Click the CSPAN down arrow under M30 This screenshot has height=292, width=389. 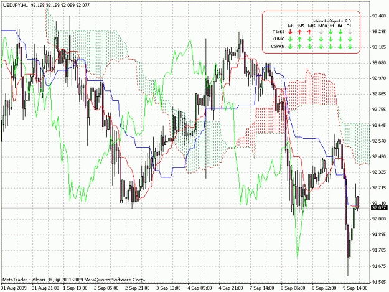(321, 47)
